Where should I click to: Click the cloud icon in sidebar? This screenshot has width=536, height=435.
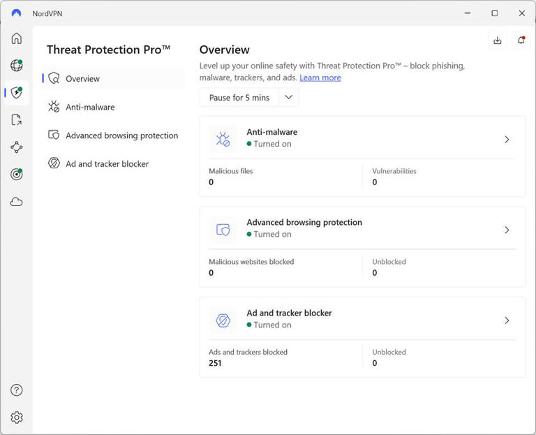point(17,202)
